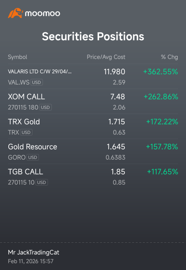Open the VALARIS LTD C/W position row
Viewport: 186px width, 270px height.
(93, 77)
